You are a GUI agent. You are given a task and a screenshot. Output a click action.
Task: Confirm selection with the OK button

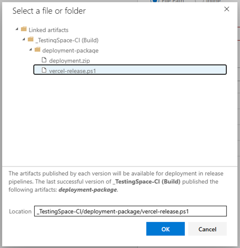pyautogui.click(x=165, y=229)
